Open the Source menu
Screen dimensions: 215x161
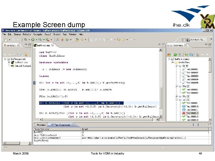tap(17, 34)
